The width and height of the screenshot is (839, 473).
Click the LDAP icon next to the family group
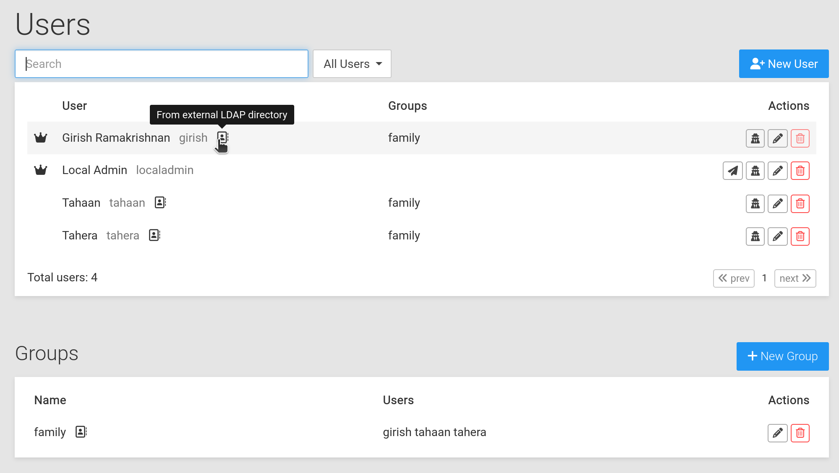81,432
